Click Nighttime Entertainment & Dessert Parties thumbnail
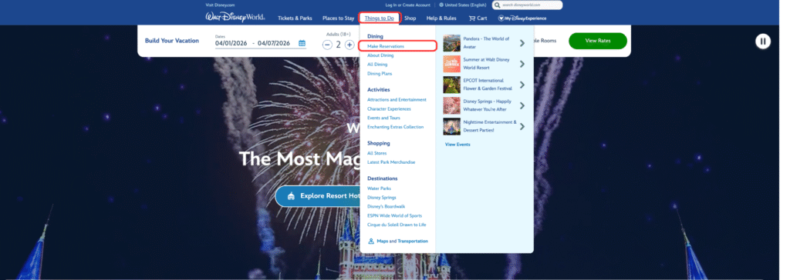Screen dimensions: 790x280 [451, 126]
